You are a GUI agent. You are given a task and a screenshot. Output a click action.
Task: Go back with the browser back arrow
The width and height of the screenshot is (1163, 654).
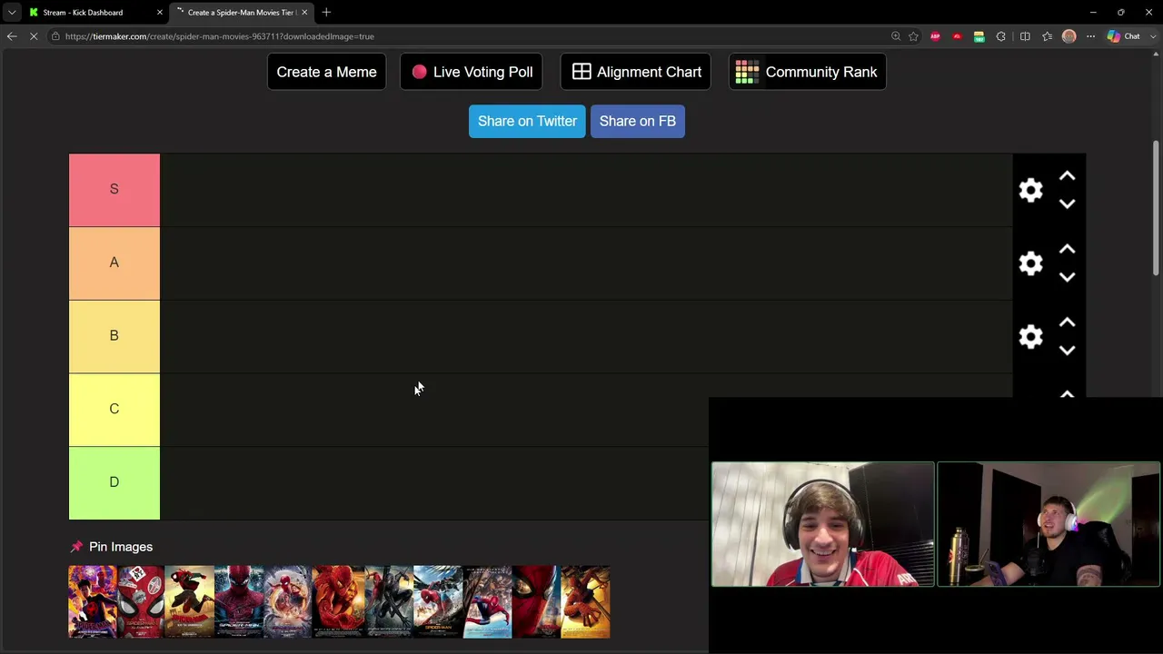pyautogui.click(x=12, y=36)
